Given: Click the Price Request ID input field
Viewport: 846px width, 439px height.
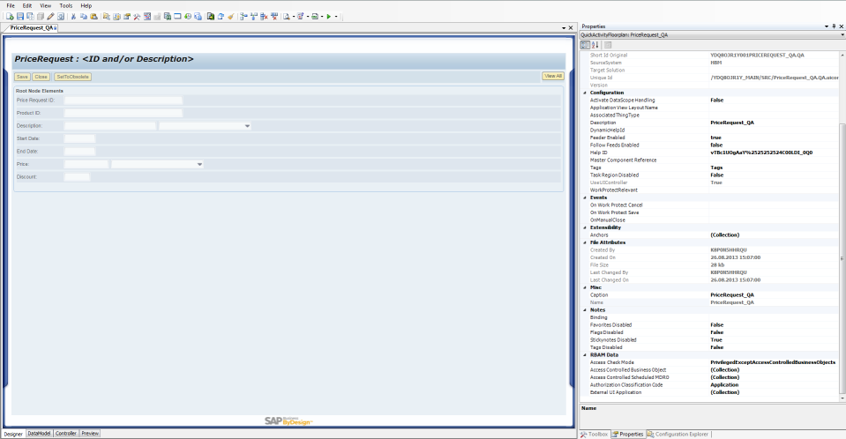Looking at the screenshot, I should [123, 100].
